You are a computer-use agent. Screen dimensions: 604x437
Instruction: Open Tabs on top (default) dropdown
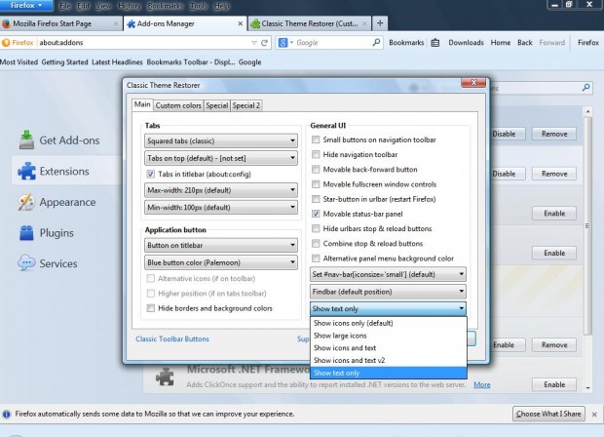point(221,158)
